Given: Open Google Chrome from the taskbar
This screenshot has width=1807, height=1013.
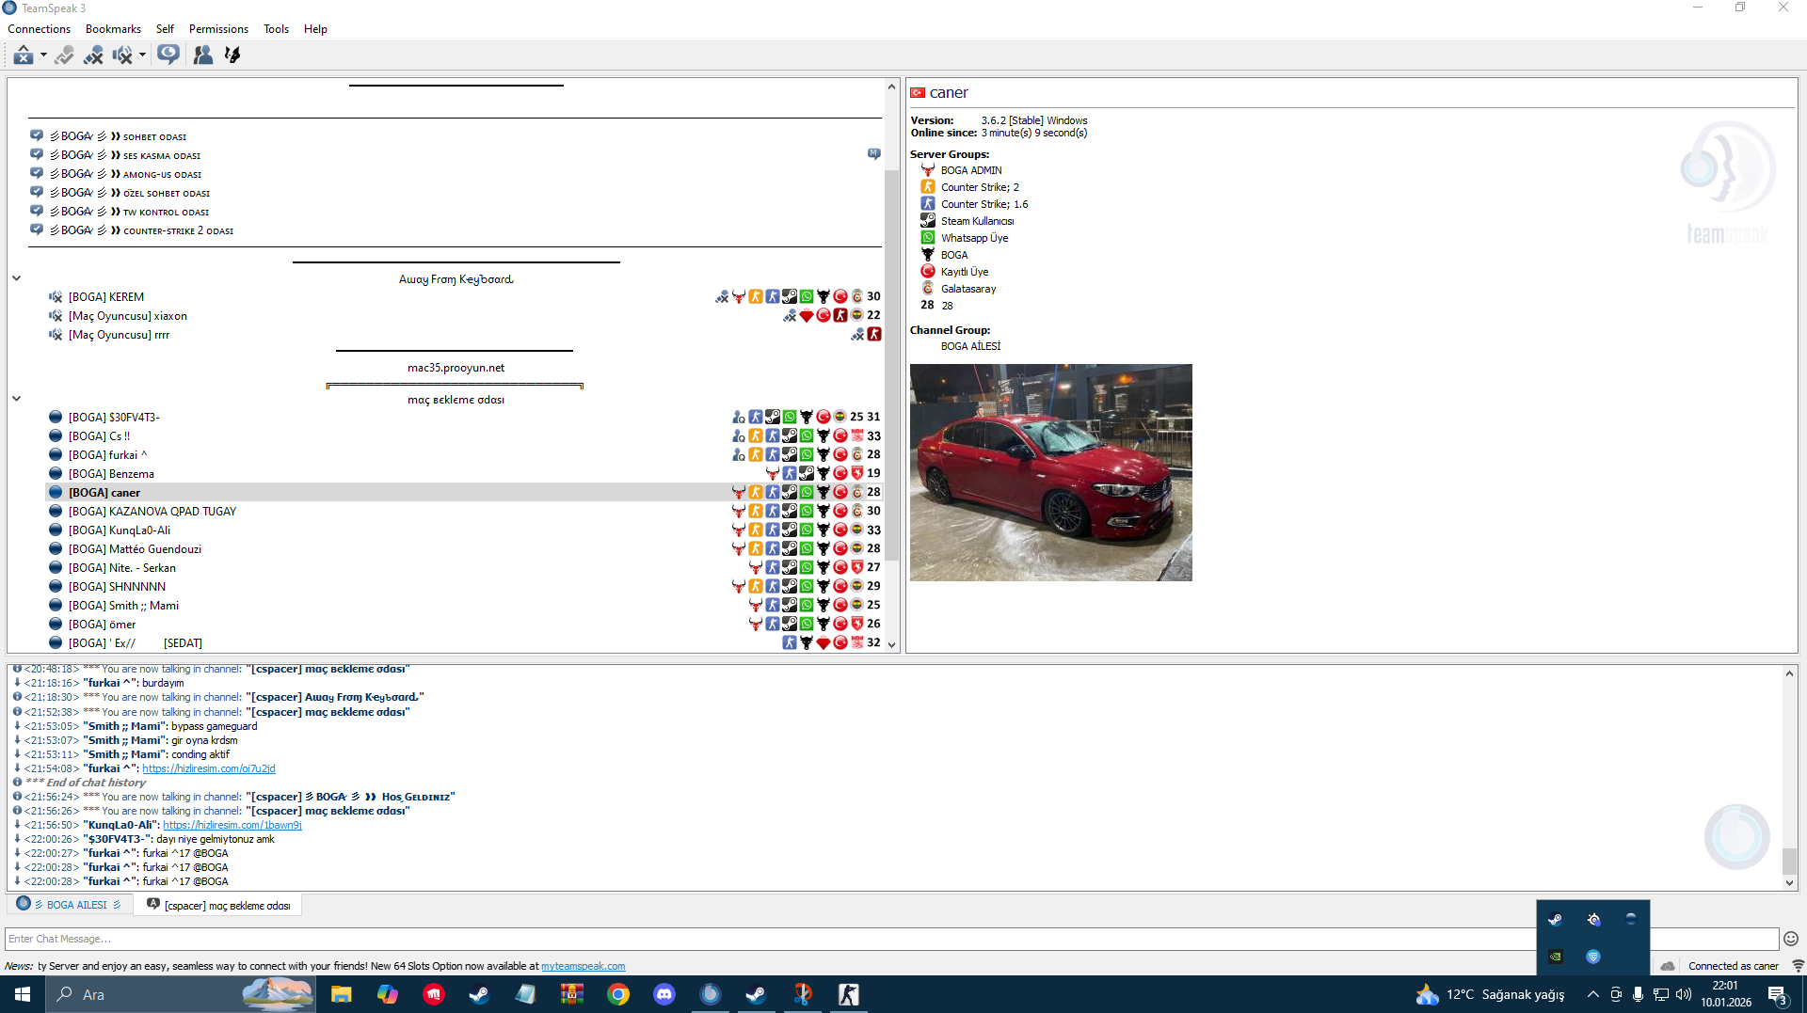Looking at the screenshot, I should point(618,994).
